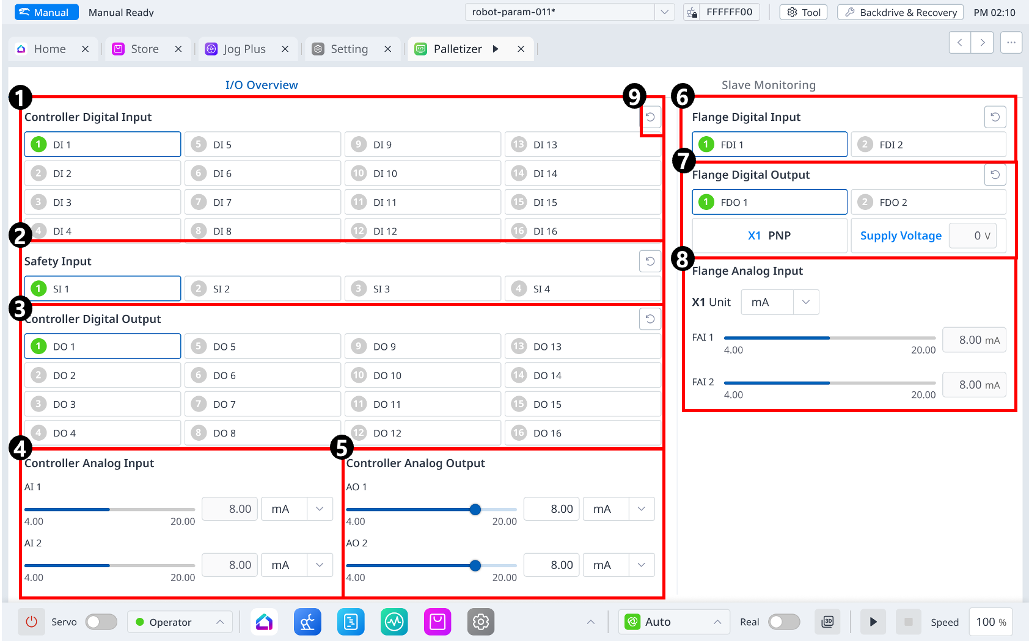Launch the robot jog icon in dock
The image size is (1029, 641).
pos(307,622)
